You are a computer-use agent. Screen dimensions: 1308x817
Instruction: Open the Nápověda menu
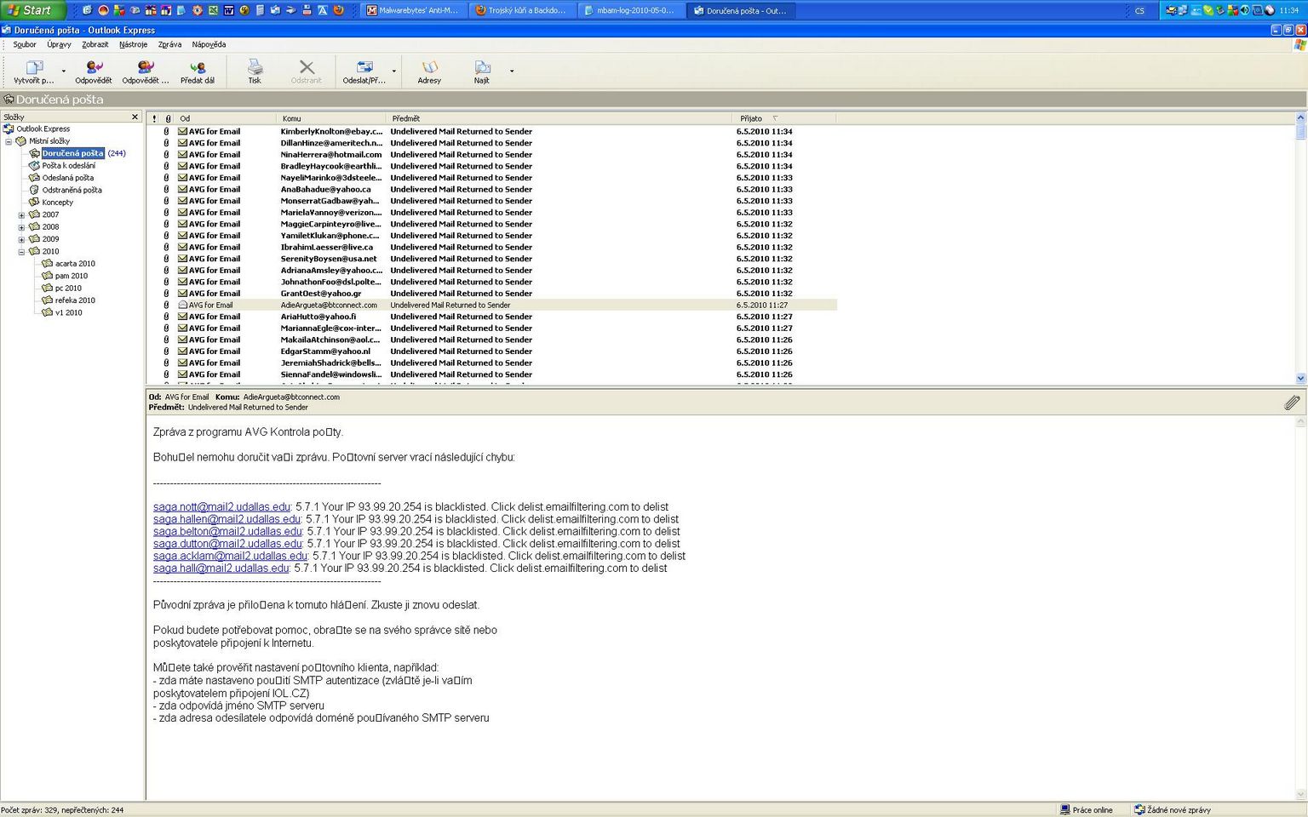(x=209, y=44)
